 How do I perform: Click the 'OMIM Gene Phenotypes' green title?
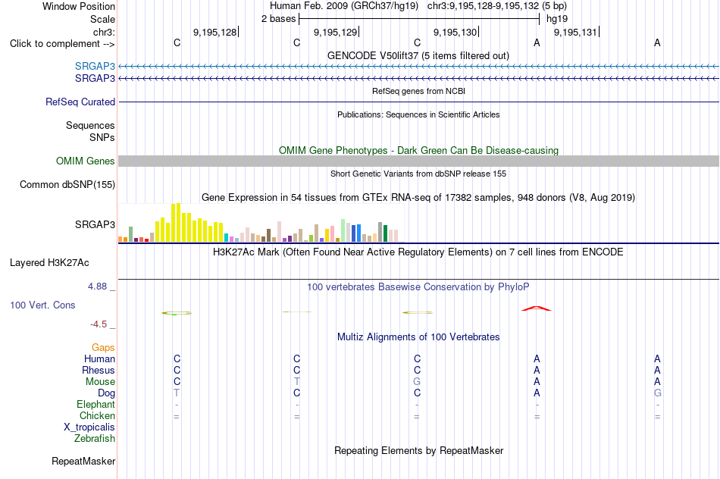tap(418, 150)
